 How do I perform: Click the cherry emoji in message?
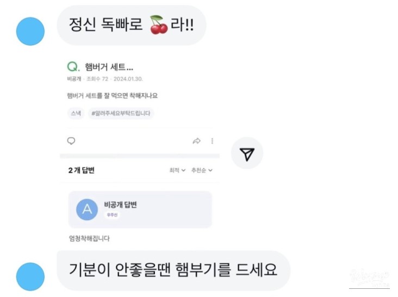pyautogui.click(x=159, y=26)
